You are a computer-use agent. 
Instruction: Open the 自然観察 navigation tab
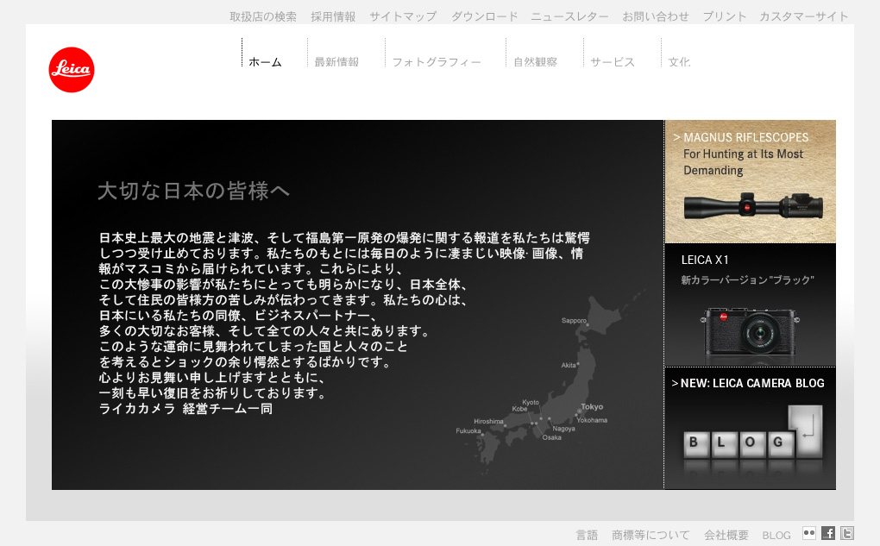pos(536,62)
